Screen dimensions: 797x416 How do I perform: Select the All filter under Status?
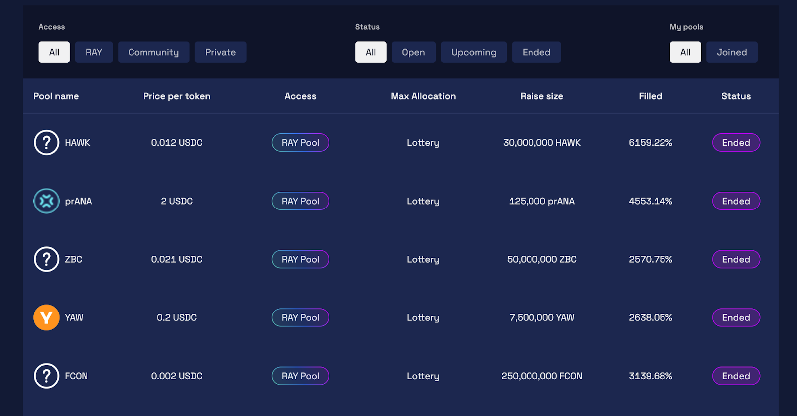371,52
